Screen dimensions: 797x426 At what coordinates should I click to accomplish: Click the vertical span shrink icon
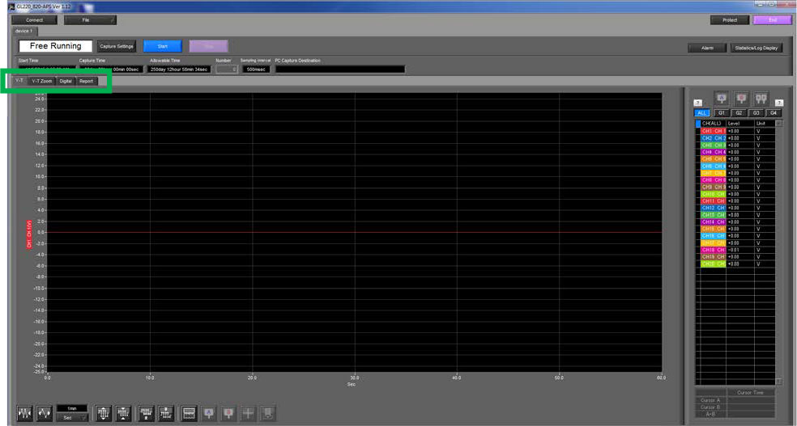click(123, 413)
